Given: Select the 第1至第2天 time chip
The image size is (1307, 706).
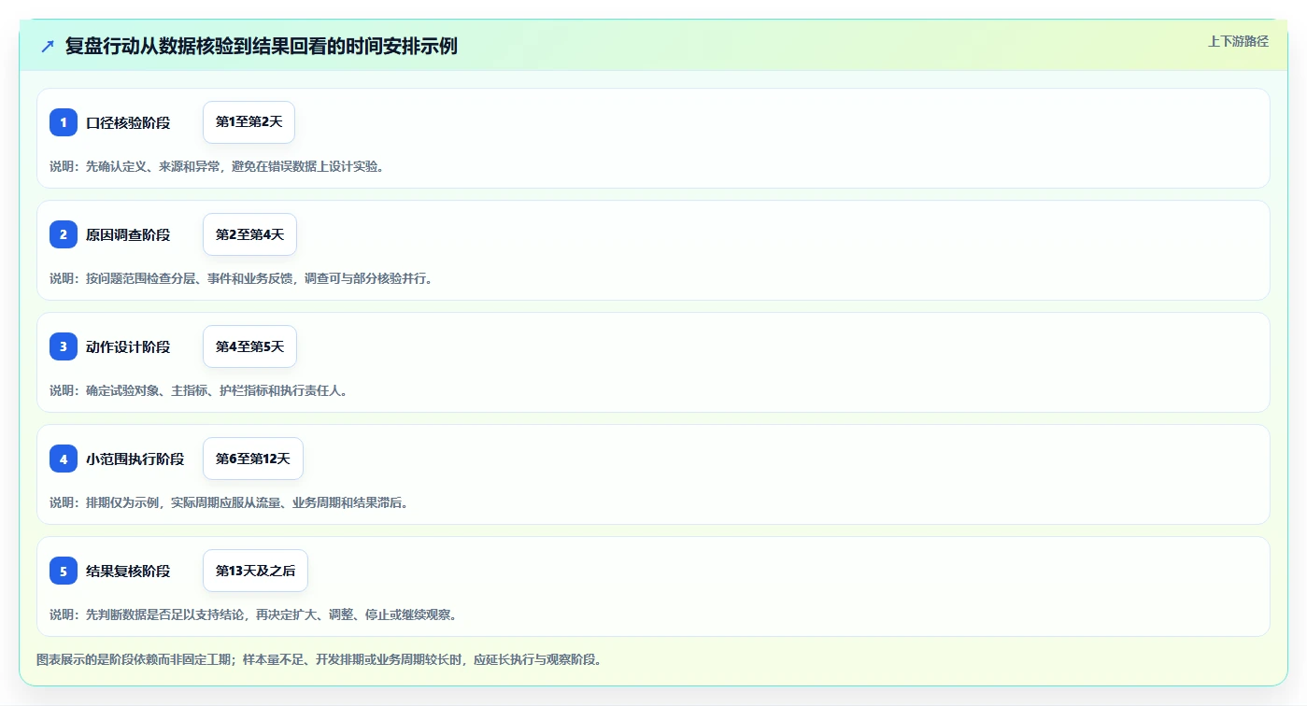Looking at the screenshot, I should [249, 122].
